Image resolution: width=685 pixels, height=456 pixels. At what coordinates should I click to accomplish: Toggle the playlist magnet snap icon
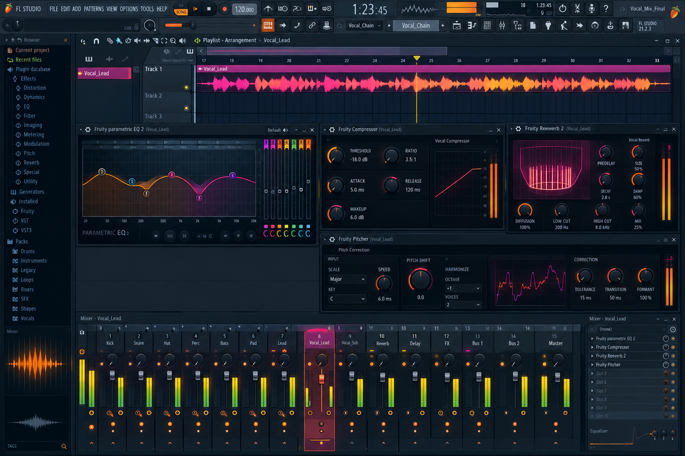tap(96, 41)
